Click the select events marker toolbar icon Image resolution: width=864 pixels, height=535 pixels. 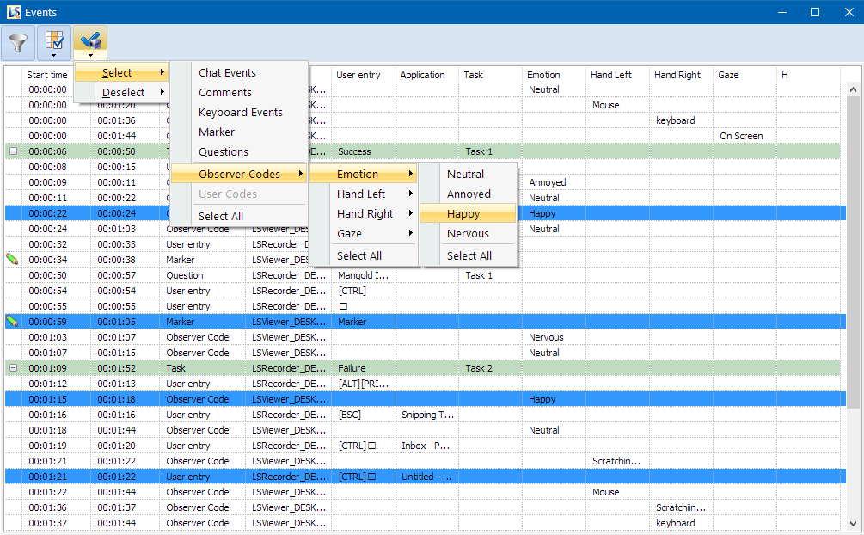[x=90, y=42]
